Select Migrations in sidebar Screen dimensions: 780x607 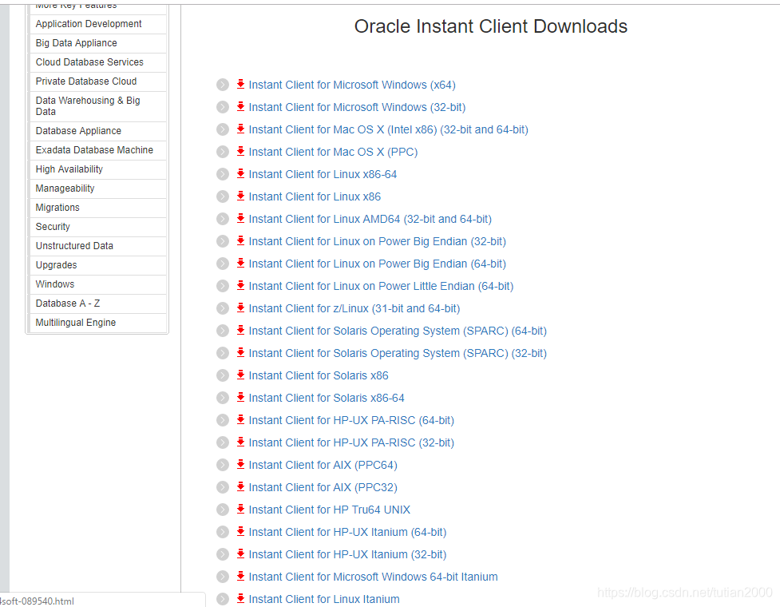tap(98, 208)
